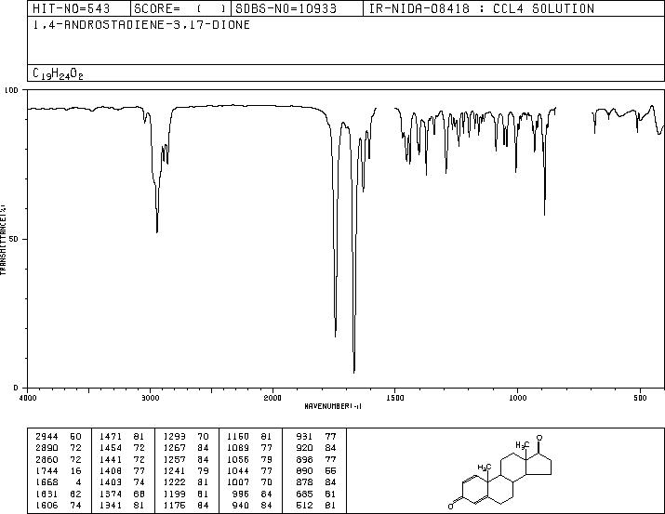Click the 2944 peak table entry
The image size is (665, 514).
coord(59,437)
